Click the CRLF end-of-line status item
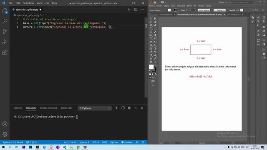The width and height of the screenshot is (267, 150). tap(104, 142)
